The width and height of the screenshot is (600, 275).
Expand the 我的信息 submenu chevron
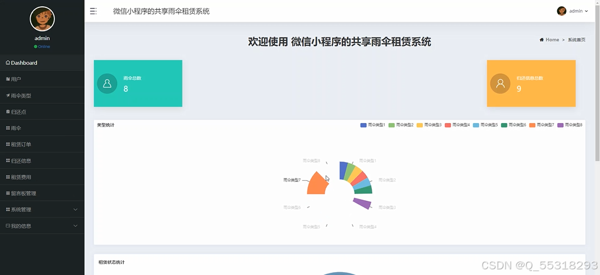click(x=75, y=226)
